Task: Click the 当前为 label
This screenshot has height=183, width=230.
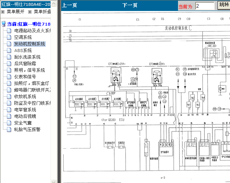Action: pos(185,7)
